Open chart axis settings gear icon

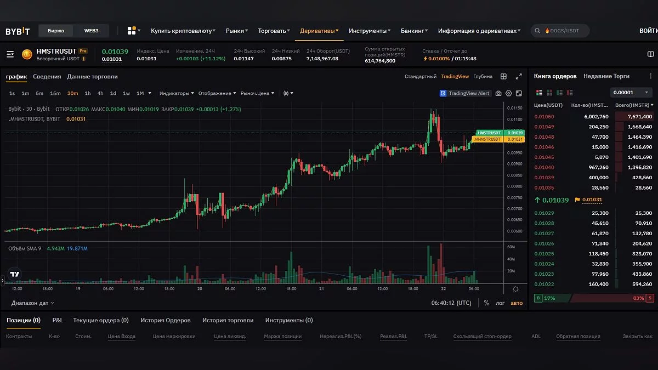[x=515, y=289]
